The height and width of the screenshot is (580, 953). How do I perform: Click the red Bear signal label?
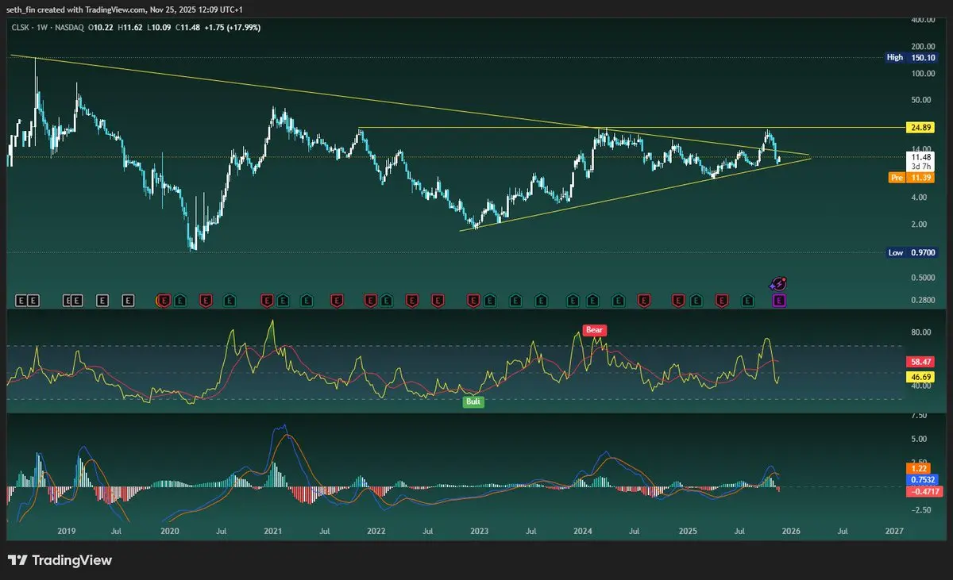point(595,329)
